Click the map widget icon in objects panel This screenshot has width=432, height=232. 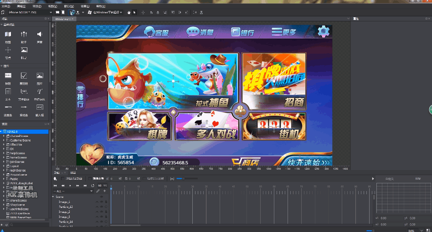[x=8, y=34]
